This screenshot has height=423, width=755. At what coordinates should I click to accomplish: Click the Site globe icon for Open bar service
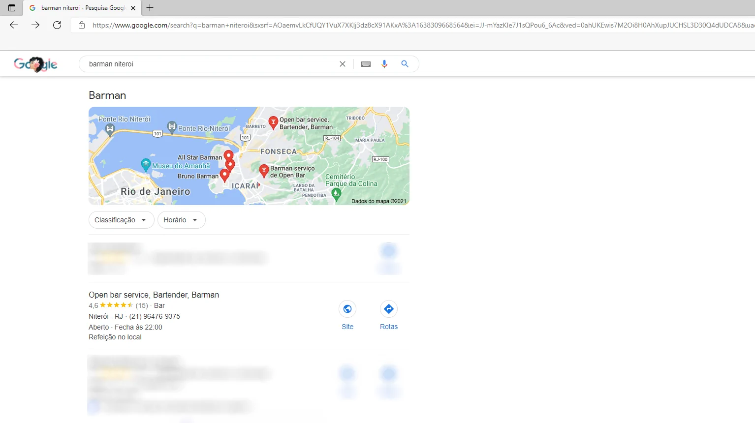(x=347, y=309)
